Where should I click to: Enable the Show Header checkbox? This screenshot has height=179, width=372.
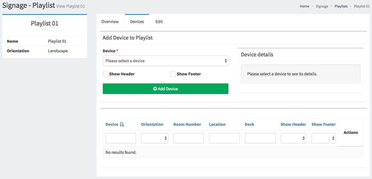tap(106, 74)
